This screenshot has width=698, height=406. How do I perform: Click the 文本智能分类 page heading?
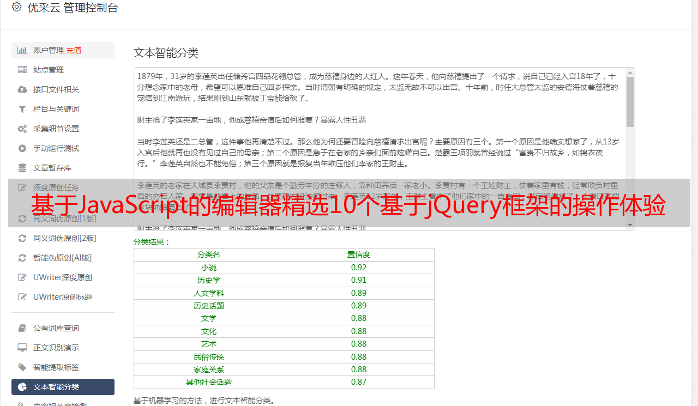166,53
